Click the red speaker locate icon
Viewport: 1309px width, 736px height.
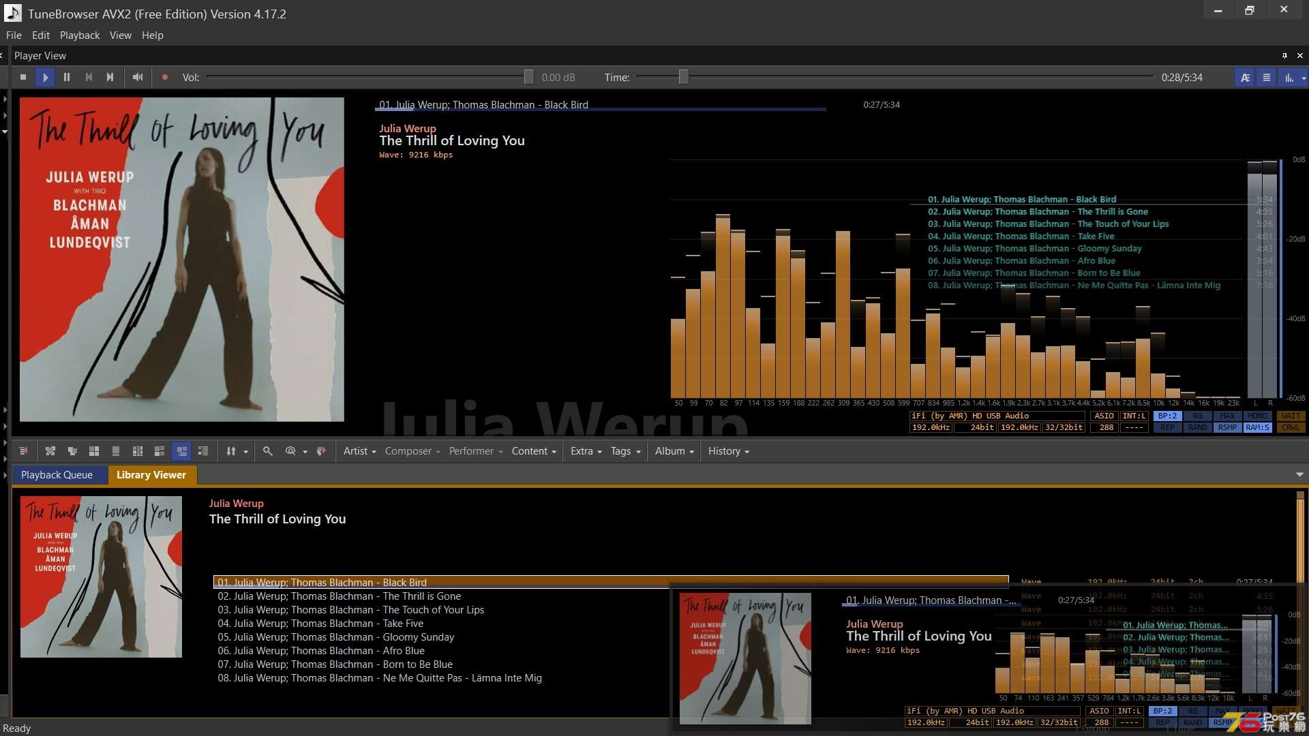321,451
